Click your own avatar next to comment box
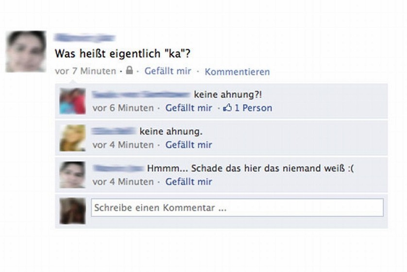Screen dimensions: 407x272 coord(72,211)
